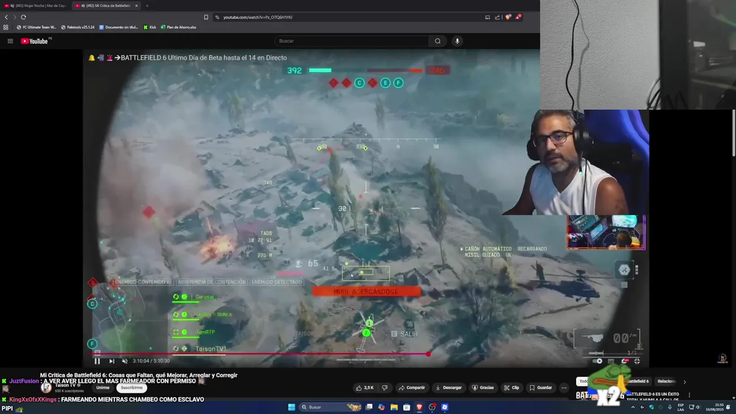736x414 pixels.
Task: Switch the ESP LAA keyboard language
Action: (x=681, y=407)
